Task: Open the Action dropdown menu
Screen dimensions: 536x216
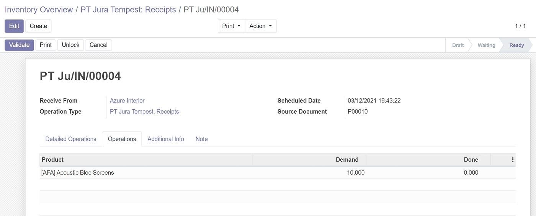Action: point(261,26)
